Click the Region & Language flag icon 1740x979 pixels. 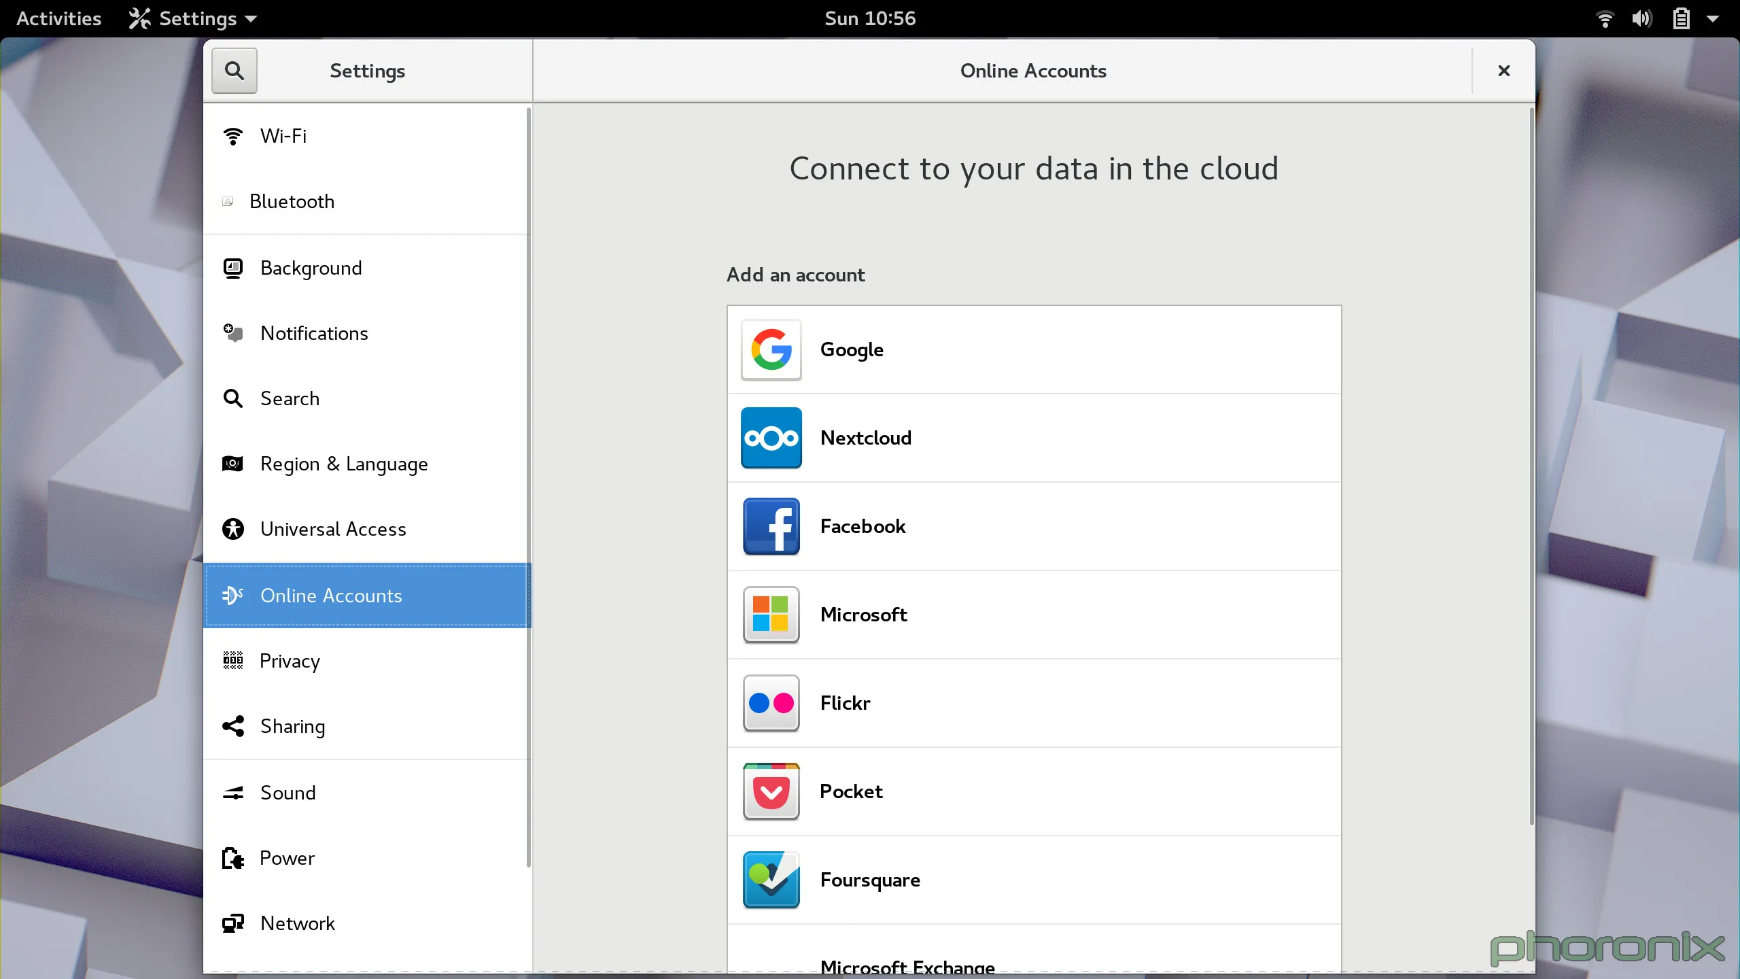point(233,464)
